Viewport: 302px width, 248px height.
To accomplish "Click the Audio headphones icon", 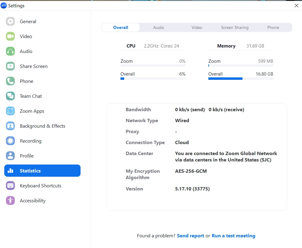I will [10, 51].
